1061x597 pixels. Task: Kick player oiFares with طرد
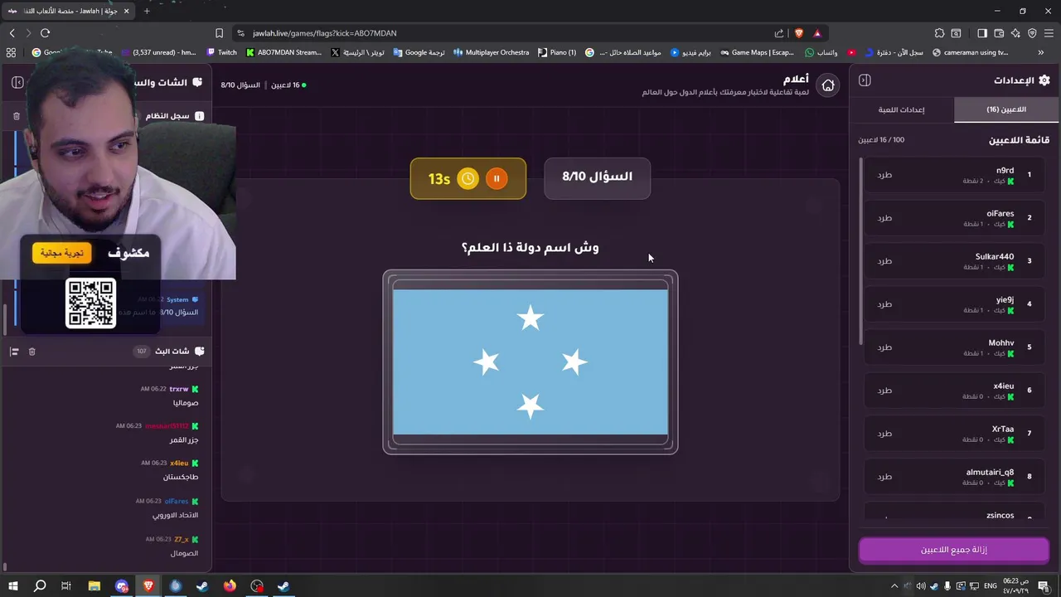(884, 218)
